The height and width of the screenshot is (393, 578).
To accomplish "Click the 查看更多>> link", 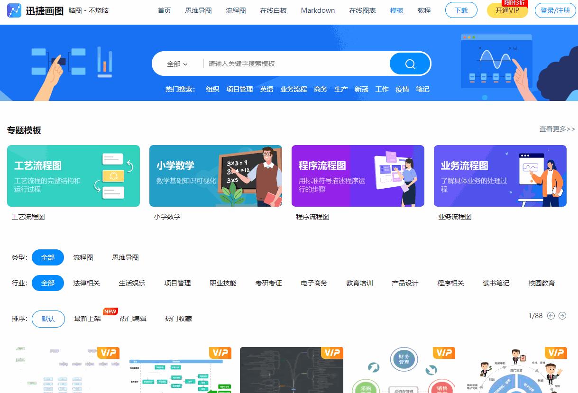I will [x=556, y=129].
